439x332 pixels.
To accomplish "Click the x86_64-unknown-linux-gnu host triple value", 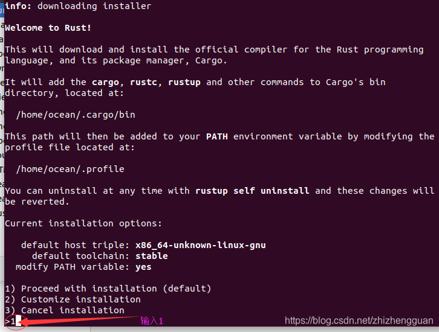I will click(x=201, y=245).
